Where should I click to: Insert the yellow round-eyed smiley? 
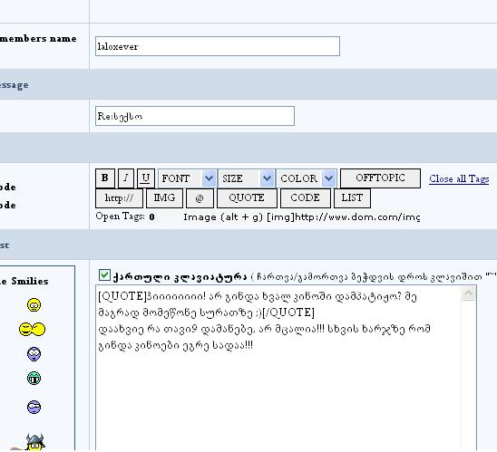(34, 305)
